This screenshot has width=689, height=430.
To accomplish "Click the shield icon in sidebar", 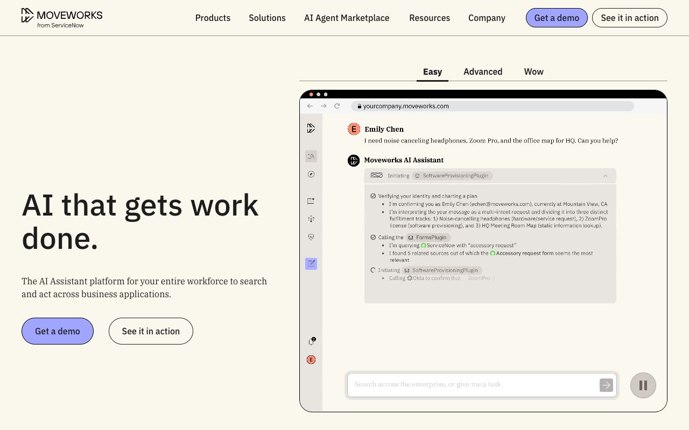I will coord(311,236).
